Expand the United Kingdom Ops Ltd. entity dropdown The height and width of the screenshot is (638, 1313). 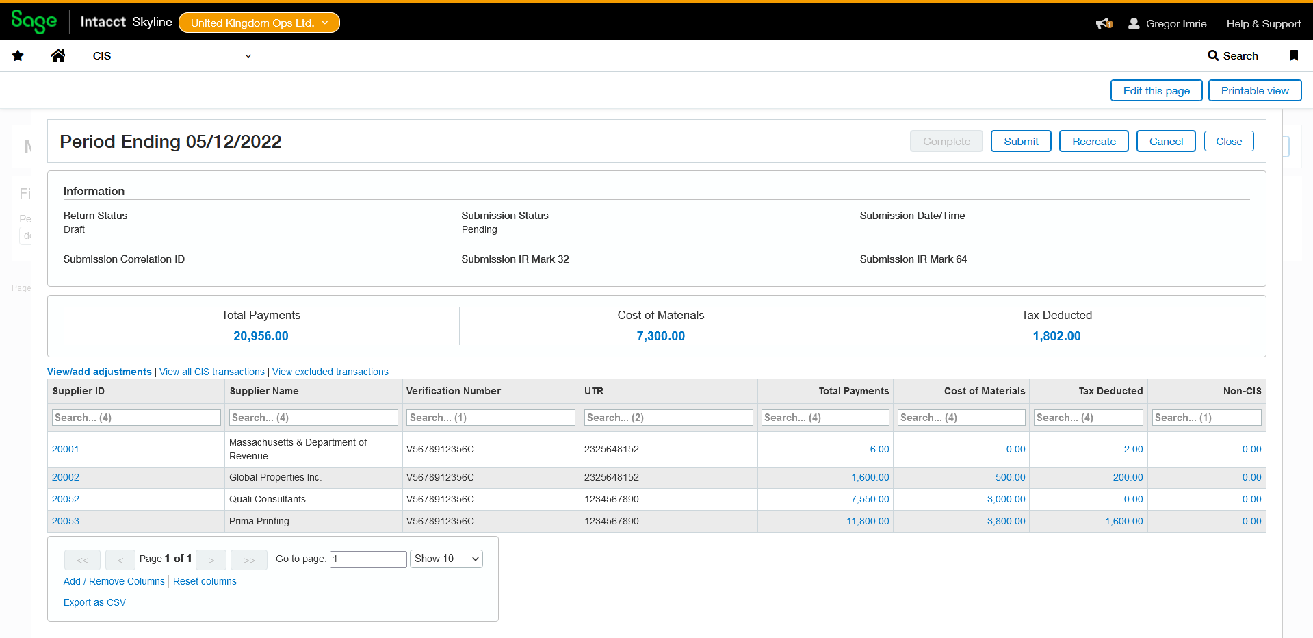click(259, 23)
